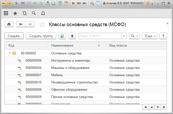173x114 pixels.
Task: Click the print icon in title bar
Action: pos(35,3)
